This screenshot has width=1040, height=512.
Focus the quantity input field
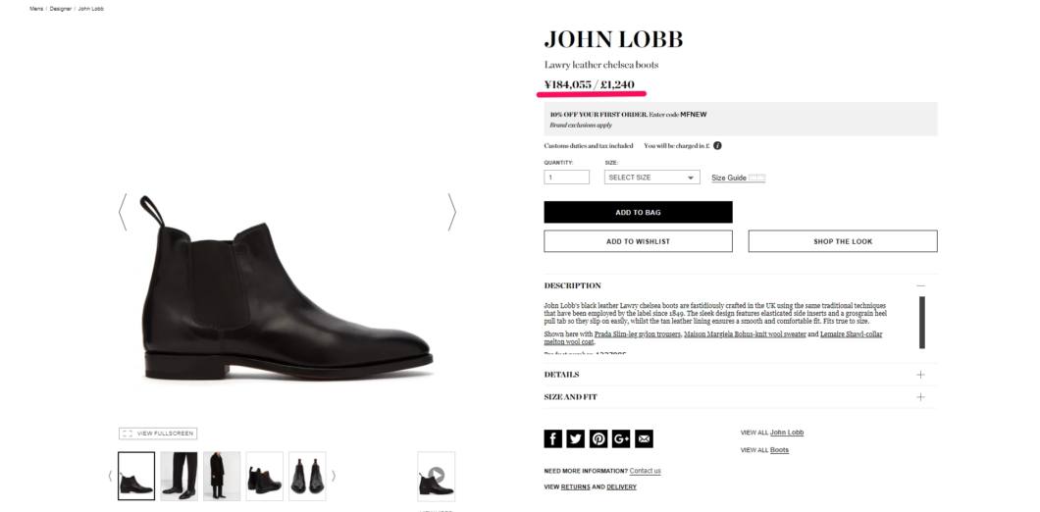coord(566,178)
